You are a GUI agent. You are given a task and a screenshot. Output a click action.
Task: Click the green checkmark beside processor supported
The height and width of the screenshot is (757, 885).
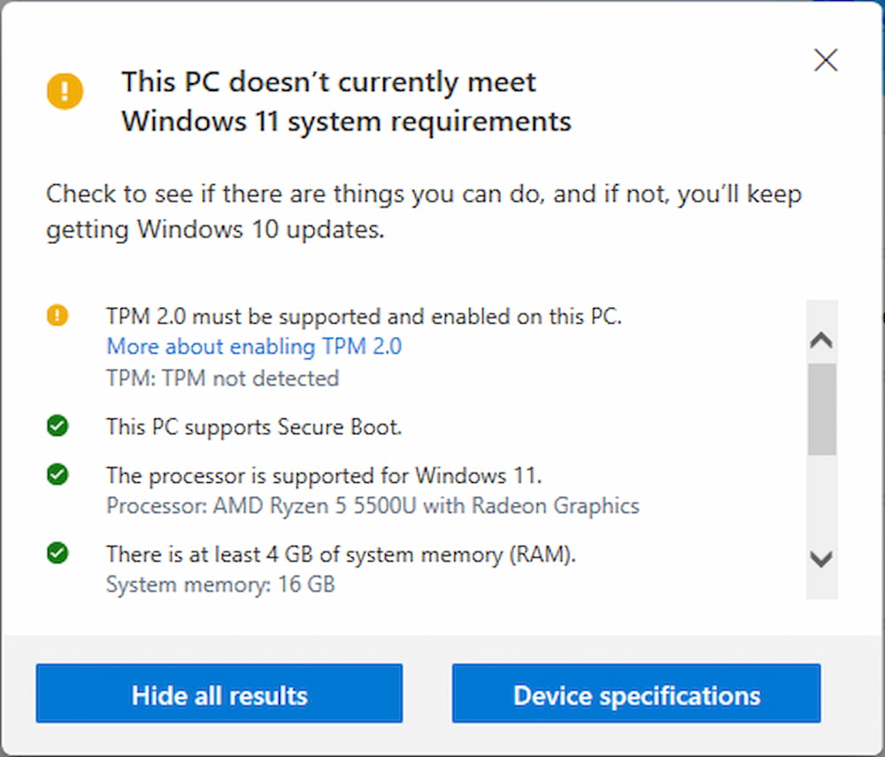(58, 474)
